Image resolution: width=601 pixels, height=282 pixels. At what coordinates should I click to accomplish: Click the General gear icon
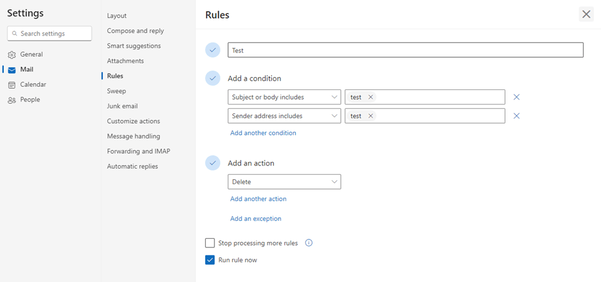pyautogui.click(x=12, y=55)
